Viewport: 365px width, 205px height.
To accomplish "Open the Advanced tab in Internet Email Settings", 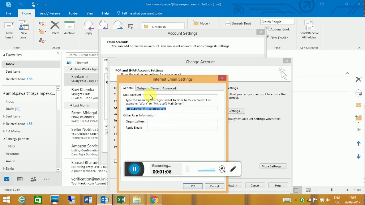I will click(x=169, y=88).
